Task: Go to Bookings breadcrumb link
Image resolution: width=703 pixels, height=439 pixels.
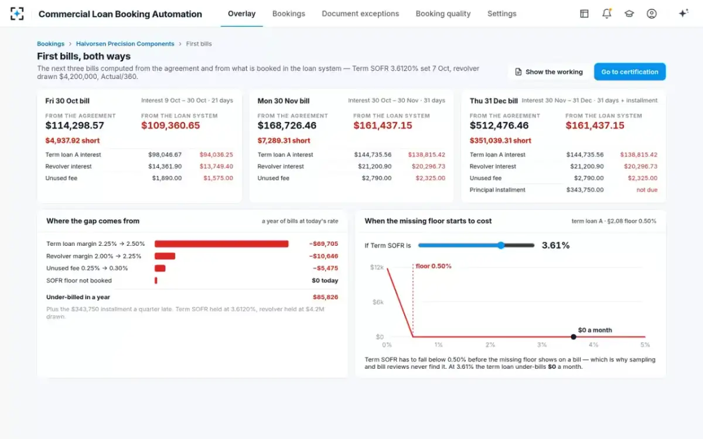Action: click(x=50, y=44)
